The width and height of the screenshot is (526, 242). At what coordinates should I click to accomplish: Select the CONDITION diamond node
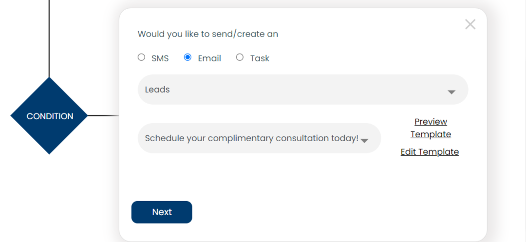pos(49,116)
